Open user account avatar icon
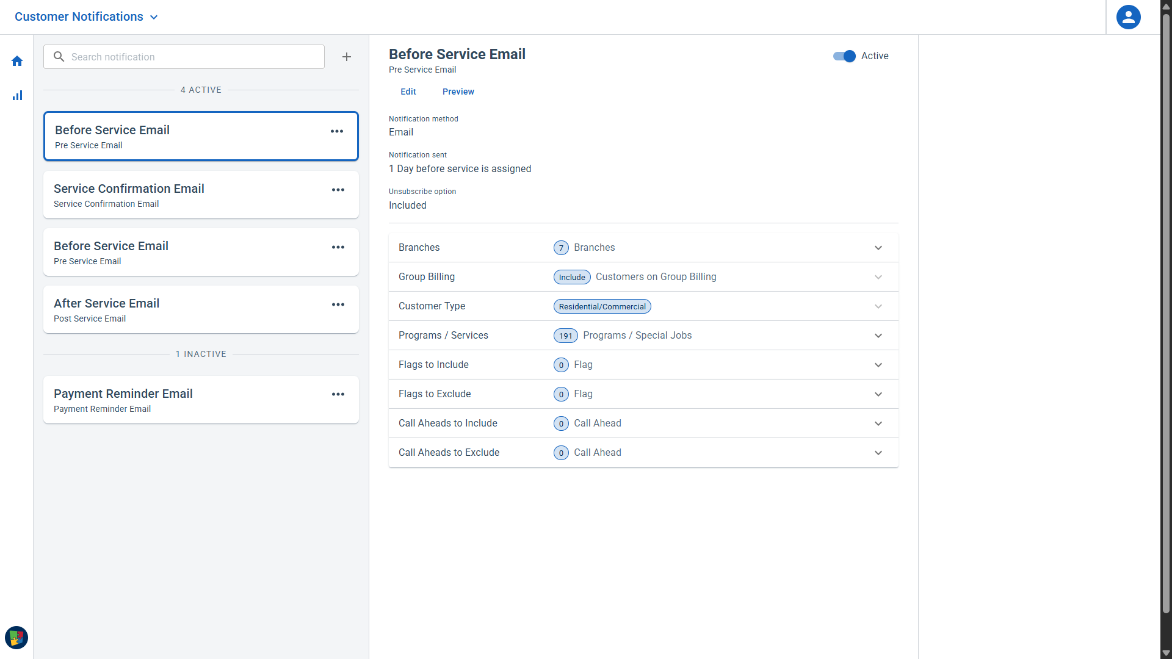 1128,17
